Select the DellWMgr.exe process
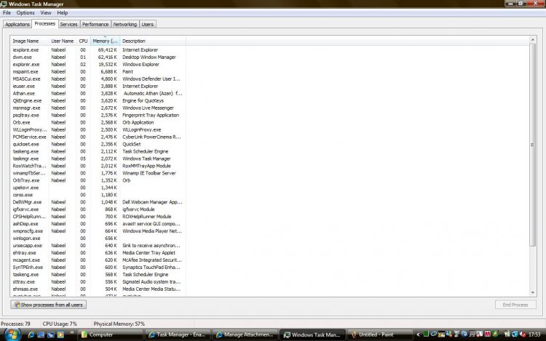The image size is (546, 341). [x=98, y=202]
